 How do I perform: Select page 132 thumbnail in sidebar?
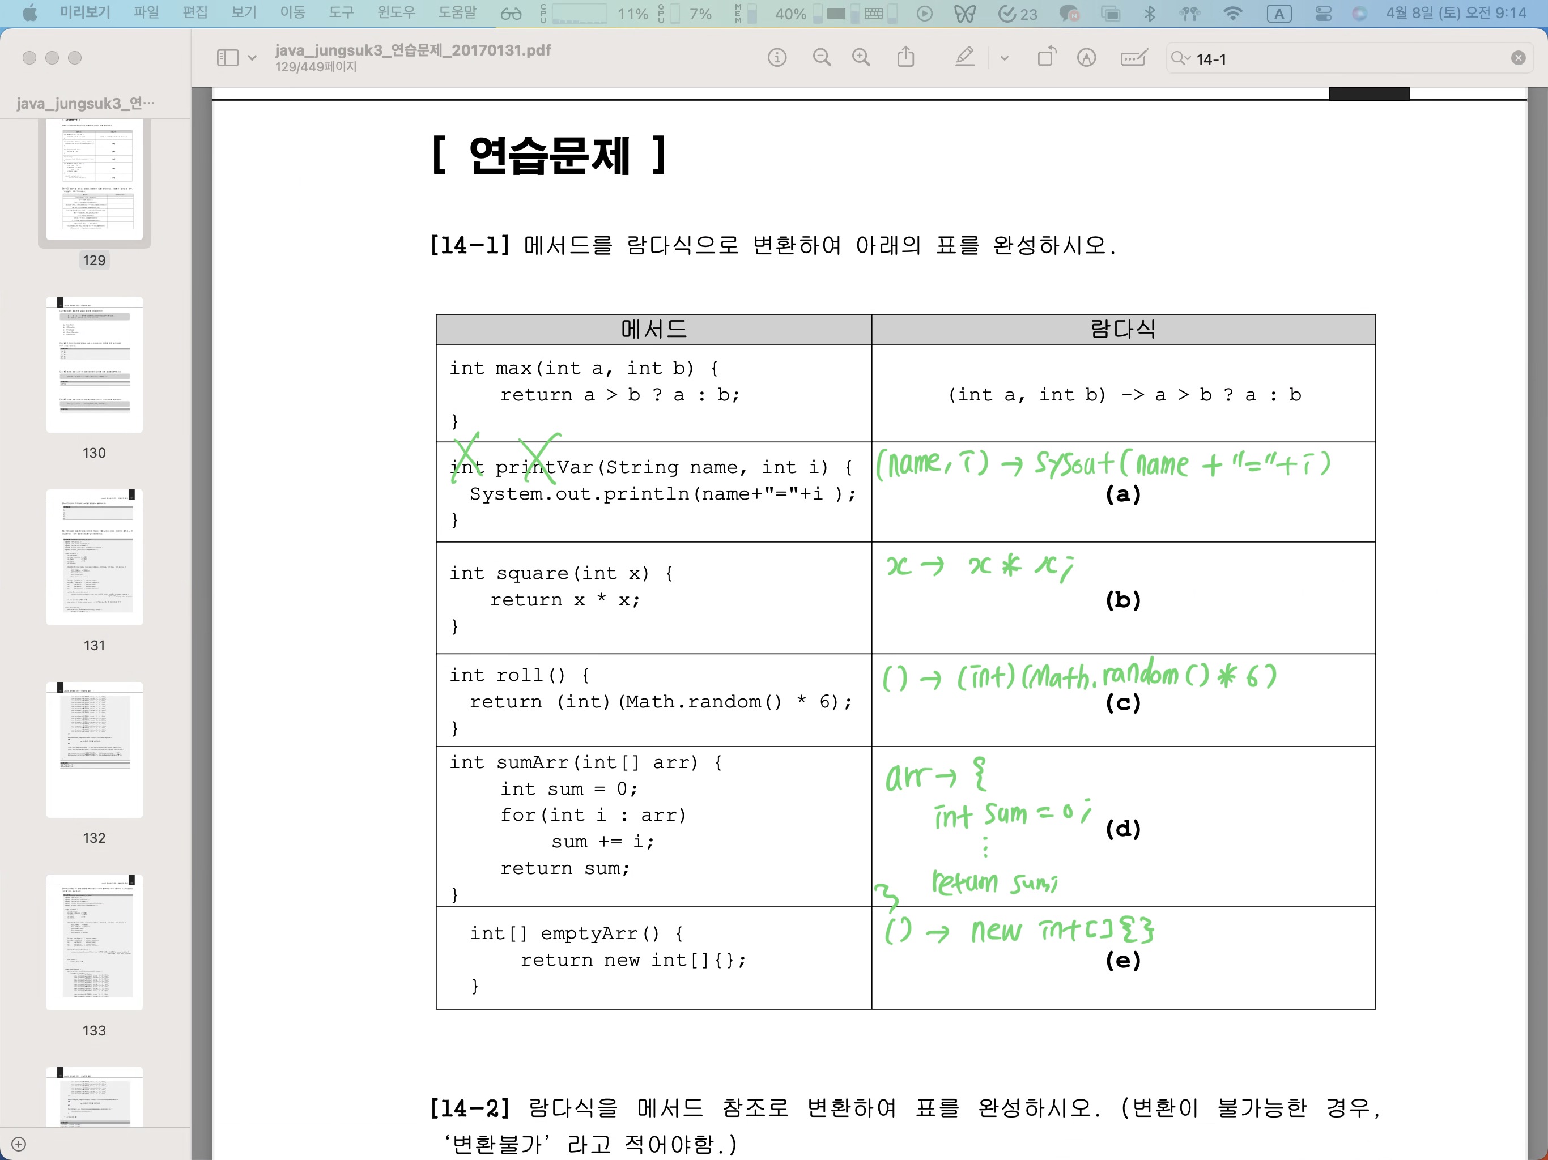point(95,749)
